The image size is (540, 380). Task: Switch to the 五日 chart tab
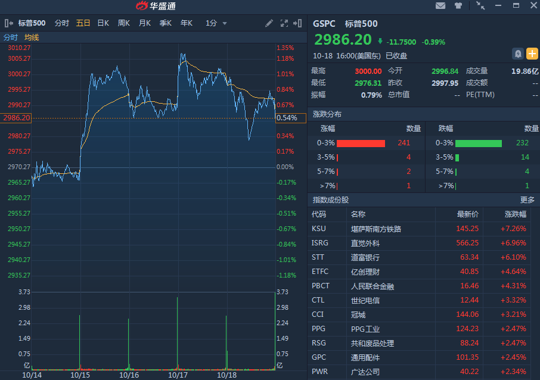[83, 23]
